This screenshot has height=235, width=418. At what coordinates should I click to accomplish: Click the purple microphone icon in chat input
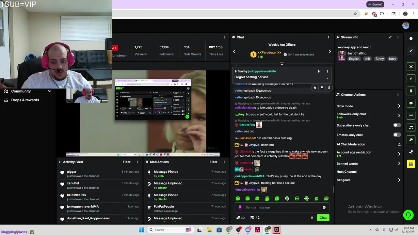(240, 207)
